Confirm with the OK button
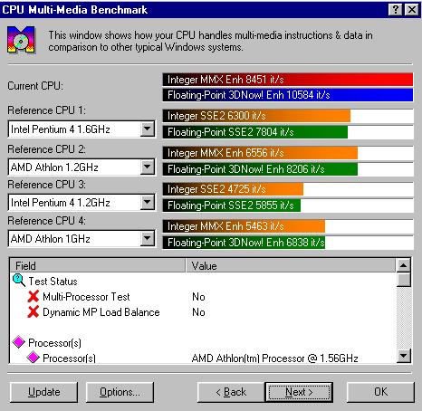This screenshot has width=422, height=411. click(x=380, y=392)
